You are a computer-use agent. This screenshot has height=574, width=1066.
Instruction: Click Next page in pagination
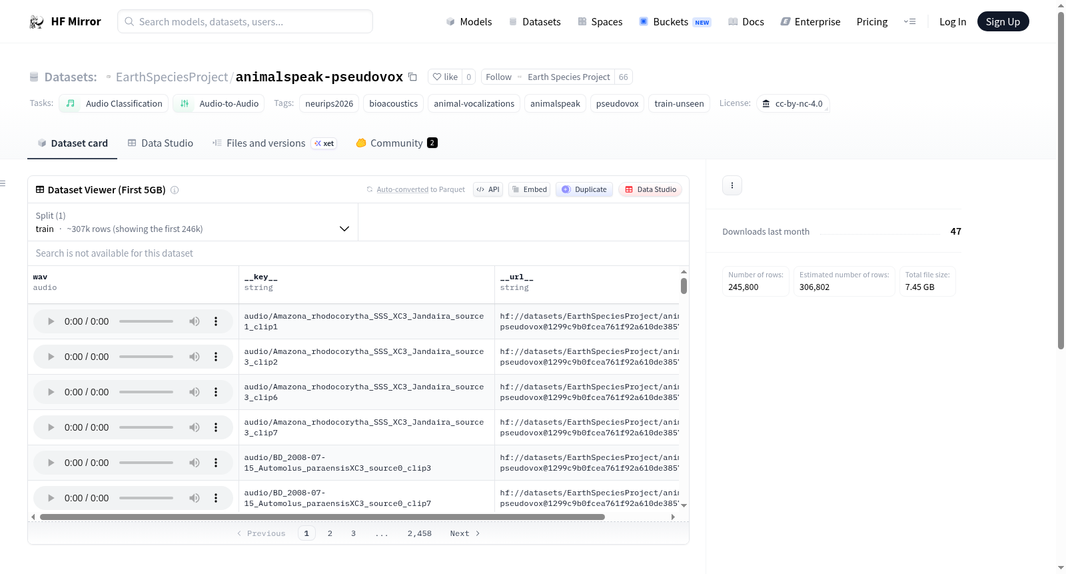pyautogui.click(x=465, y=533)
